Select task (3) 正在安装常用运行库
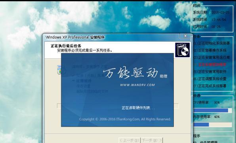This screenshot has width=236, height=143. [211, 57]
